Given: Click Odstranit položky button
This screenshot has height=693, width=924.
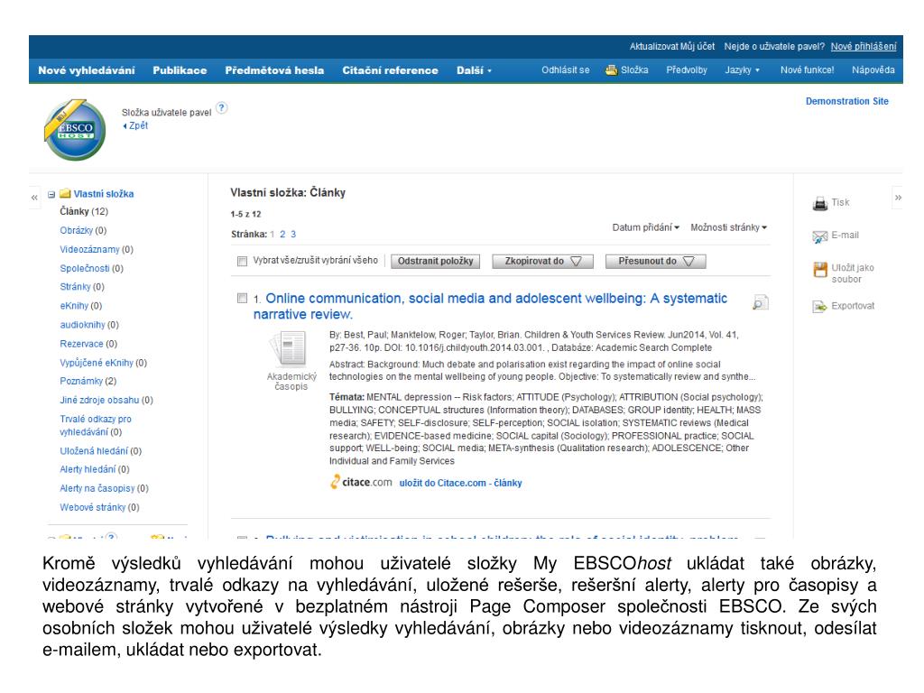Looking at the screenshot, I should coord(436,261).
